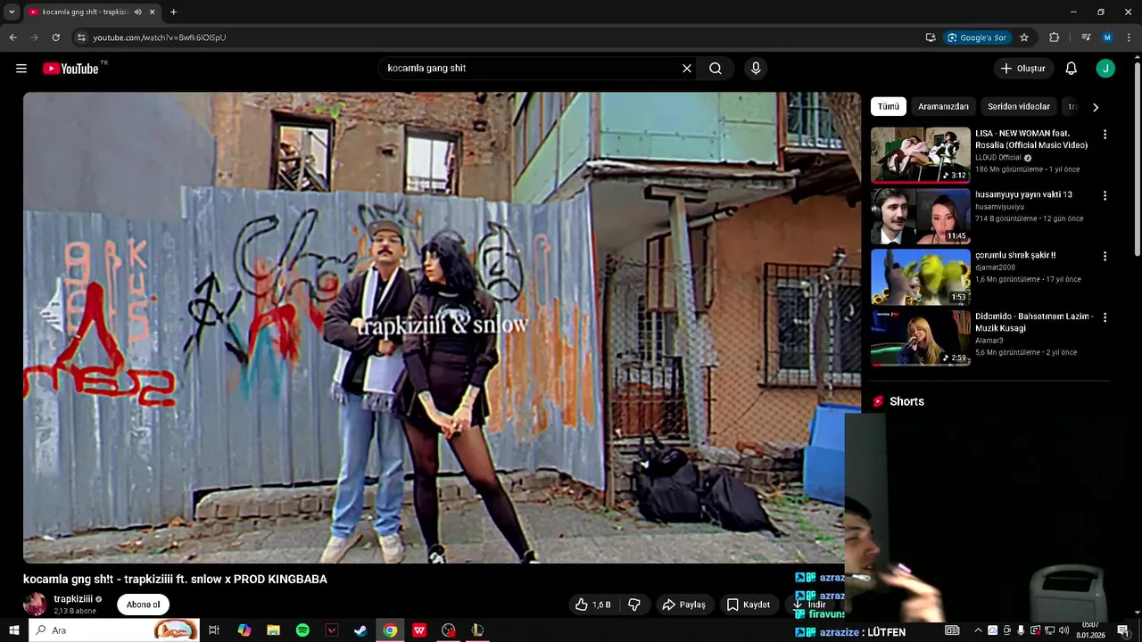The image size is (1142, 642).
Task: Click the Google'a Sor lens button
Action: (977, 37)
